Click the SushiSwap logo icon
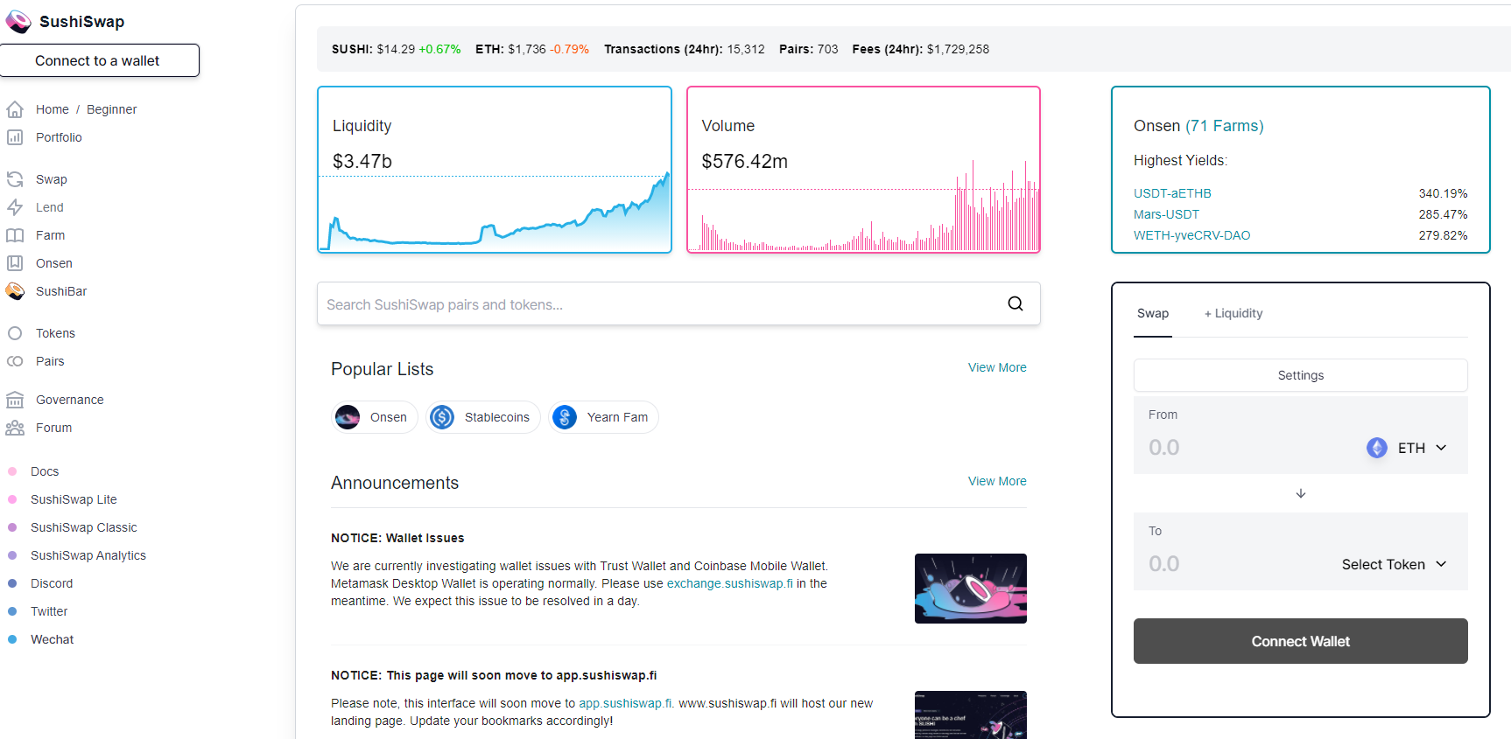 point(18,22)
